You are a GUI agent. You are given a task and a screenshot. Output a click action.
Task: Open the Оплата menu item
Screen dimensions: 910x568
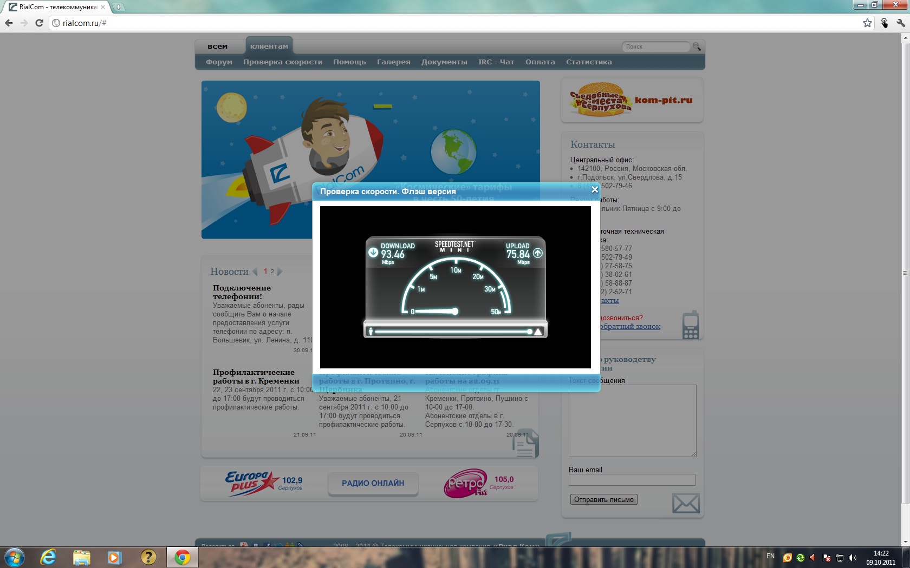[540, 62]
